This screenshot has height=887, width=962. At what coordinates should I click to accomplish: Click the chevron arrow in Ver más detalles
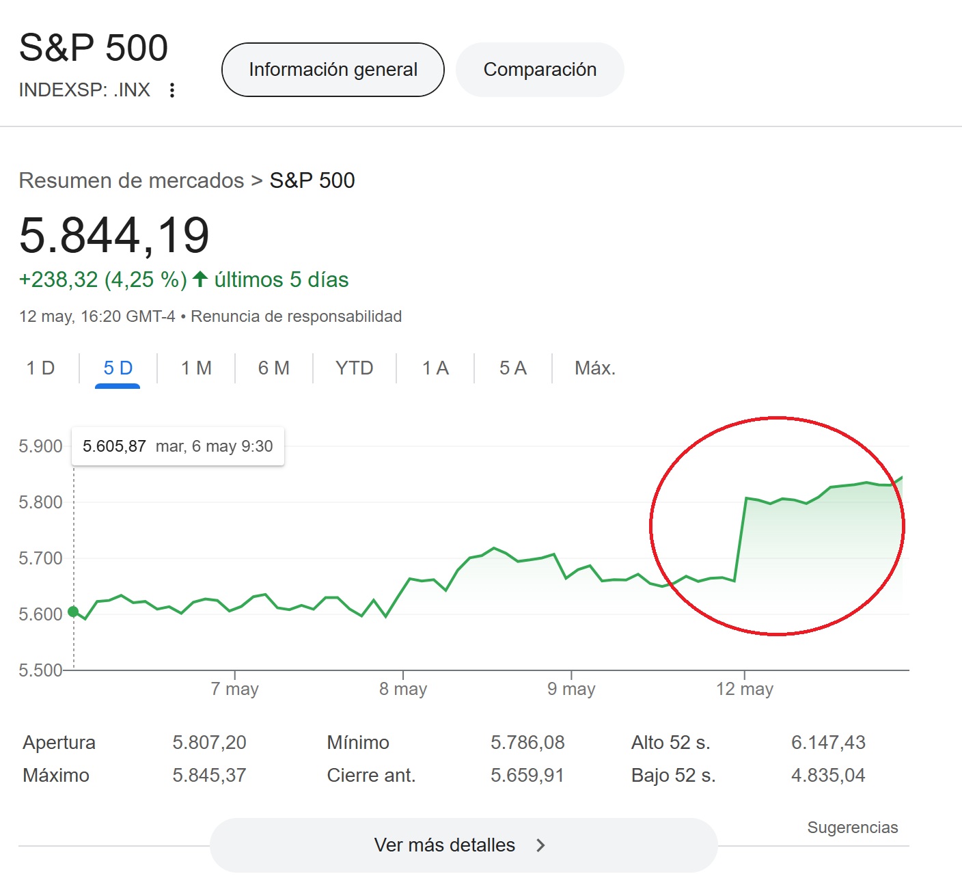(x=540, y=845)
